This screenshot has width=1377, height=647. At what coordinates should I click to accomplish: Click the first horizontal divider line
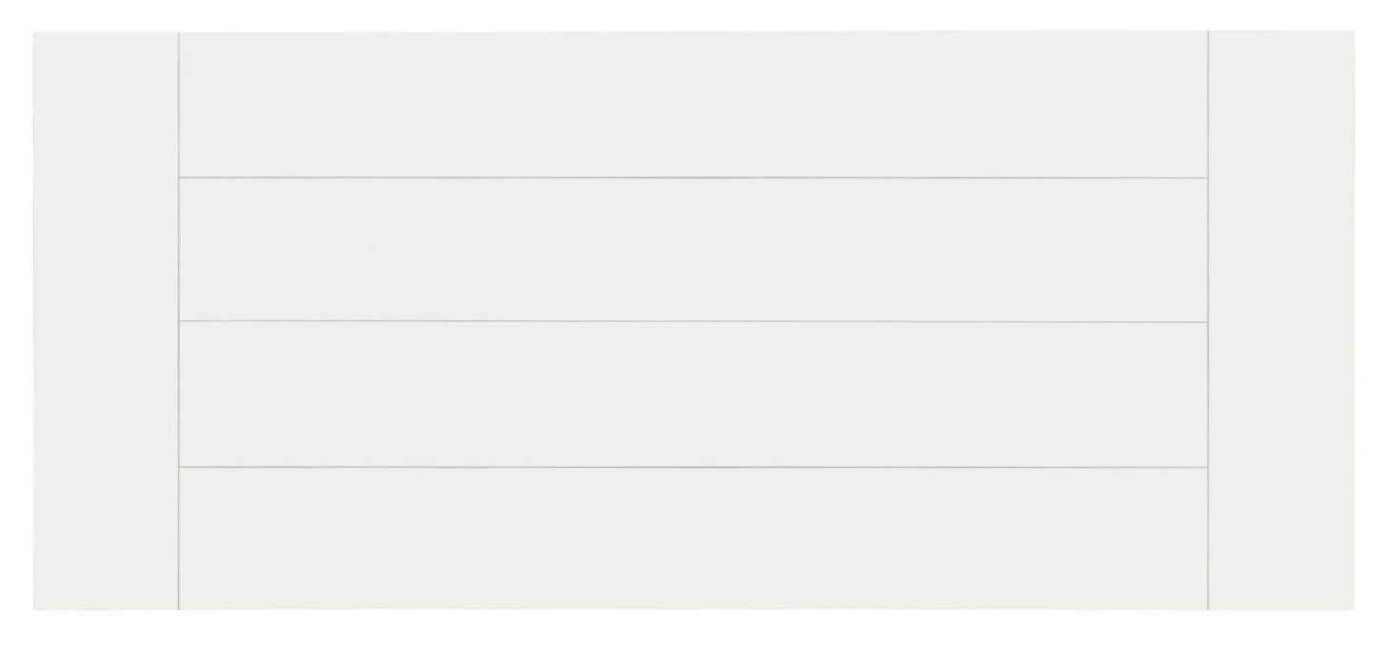(693, 177)
